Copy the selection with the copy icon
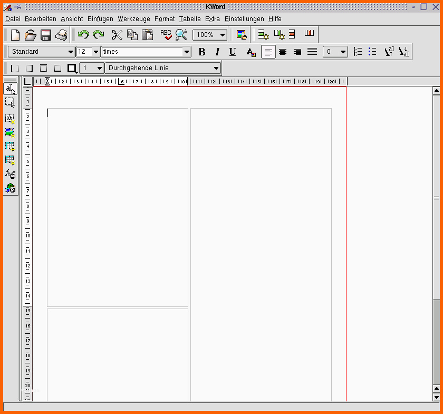 (x=132, y=35)
